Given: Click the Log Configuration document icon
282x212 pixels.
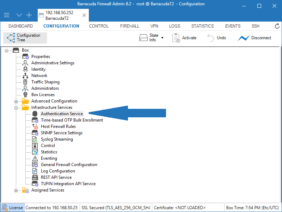Looking at the screenshot, I should click(x=35, y=171).
